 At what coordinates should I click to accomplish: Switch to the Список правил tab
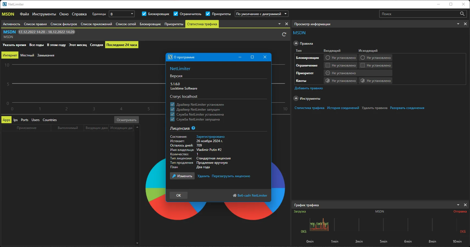[x=35, y=24]
